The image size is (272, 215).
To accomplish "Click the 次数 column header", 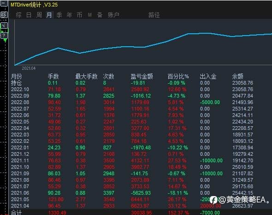I will 109,76.
